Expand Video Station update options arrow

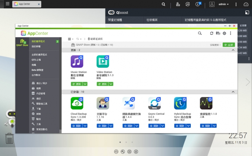(x=111, y=84)
